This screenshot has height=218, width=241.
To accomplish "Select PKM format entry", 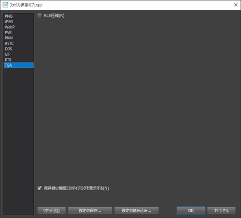I will (19, 38).
